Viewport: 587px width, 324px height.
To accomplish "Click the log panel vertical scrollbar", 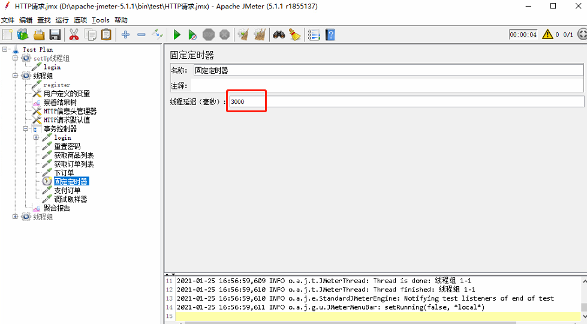I will [x=584, y=299].
